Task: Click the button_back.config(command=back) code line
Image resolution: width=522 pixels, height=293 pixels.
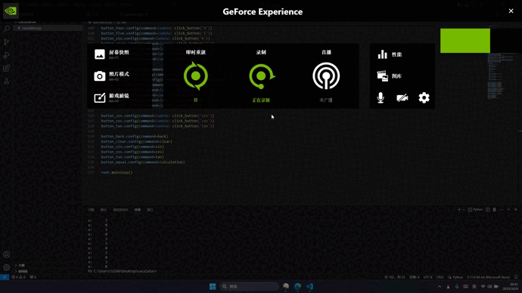Action: click(135, 136)
